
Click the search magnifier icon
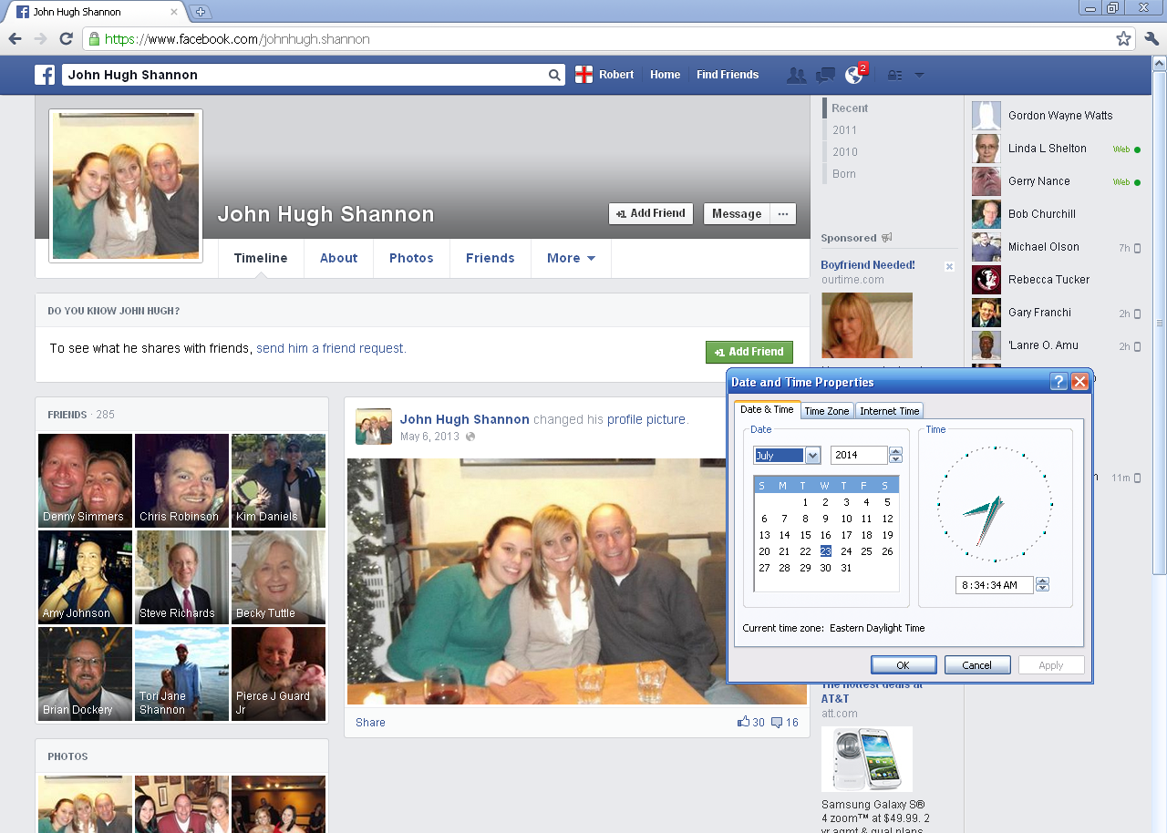(x=554, y=75)
